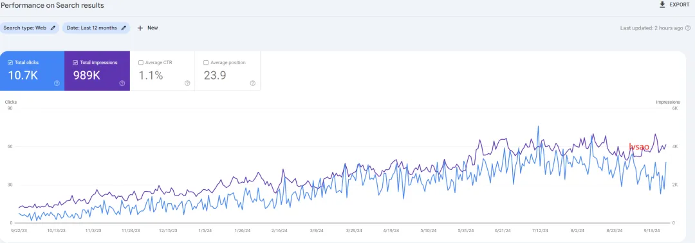Image resolution: width=695 pixels, height=243 pixels.
Task: Click the 6K impressions axis value
Action: click(x=674, y=108)
